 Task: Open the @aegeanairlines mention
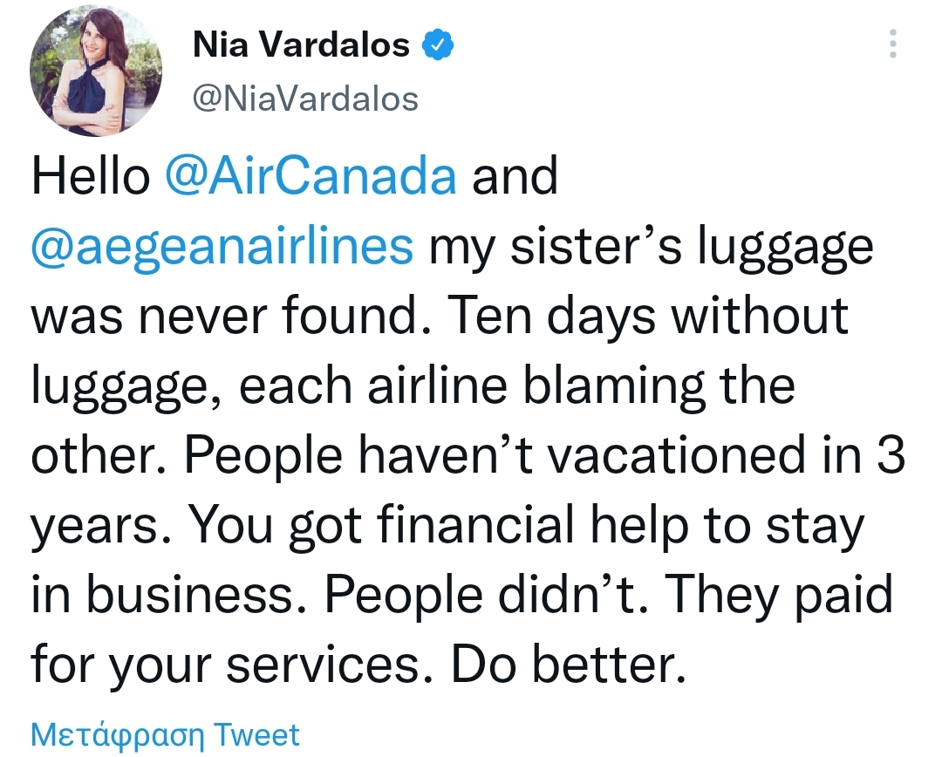(222, 247)
